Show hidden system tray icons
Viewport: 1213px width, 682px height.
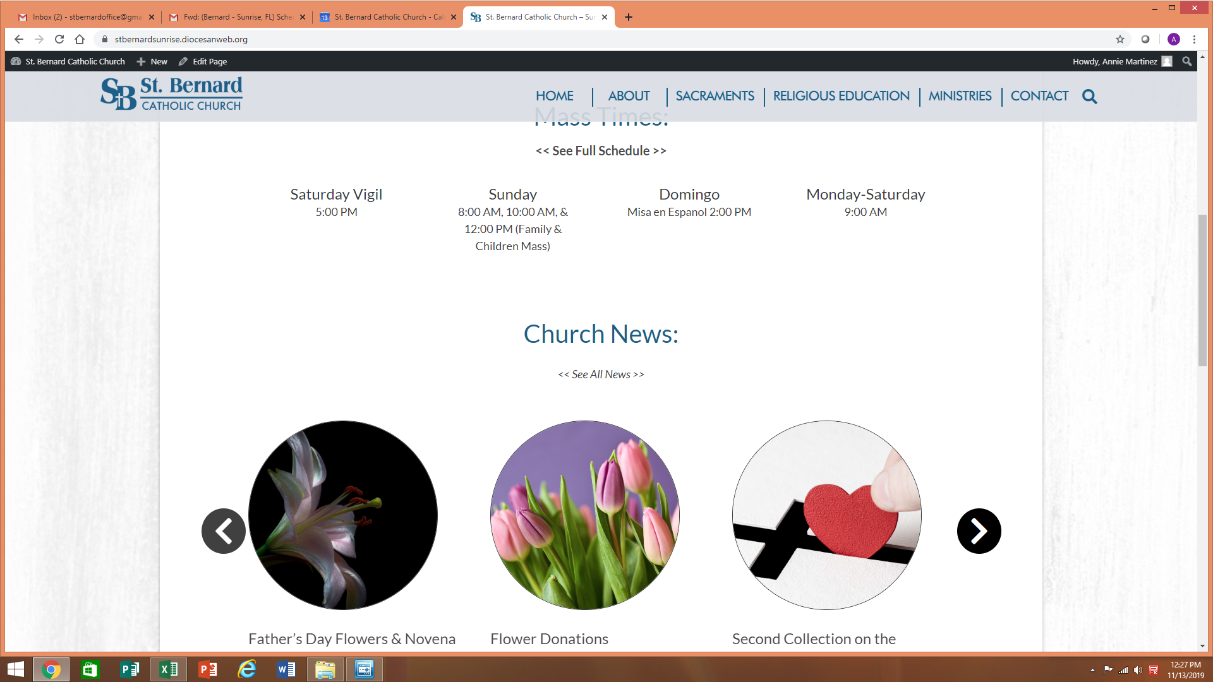(x=1092, y=670)
